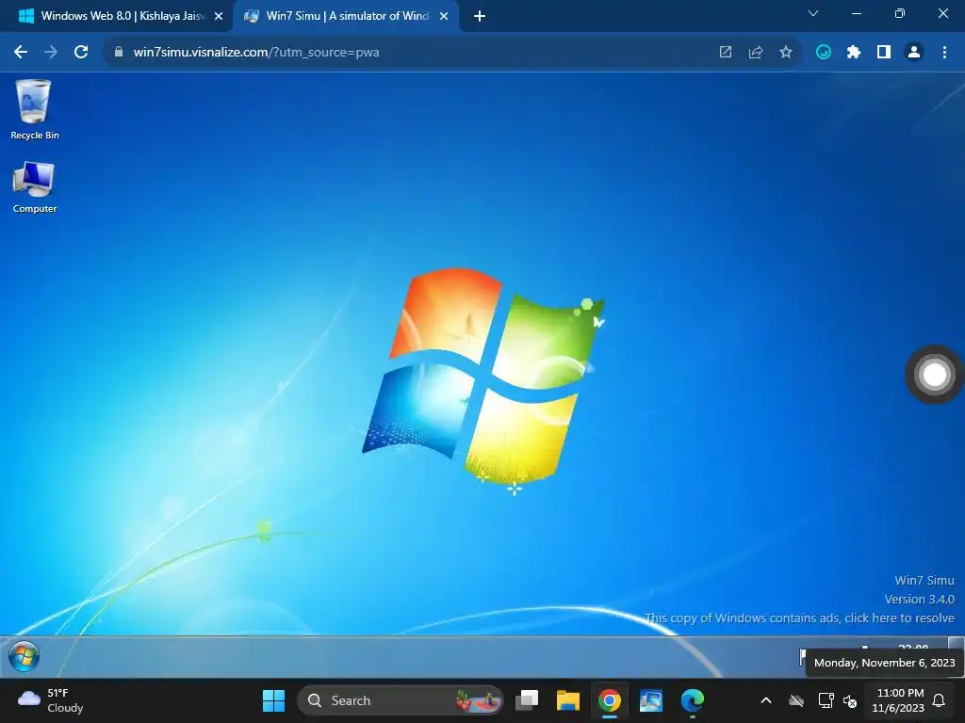
Task: Click the ads notice link to resolve
Action: coord(799,618)
